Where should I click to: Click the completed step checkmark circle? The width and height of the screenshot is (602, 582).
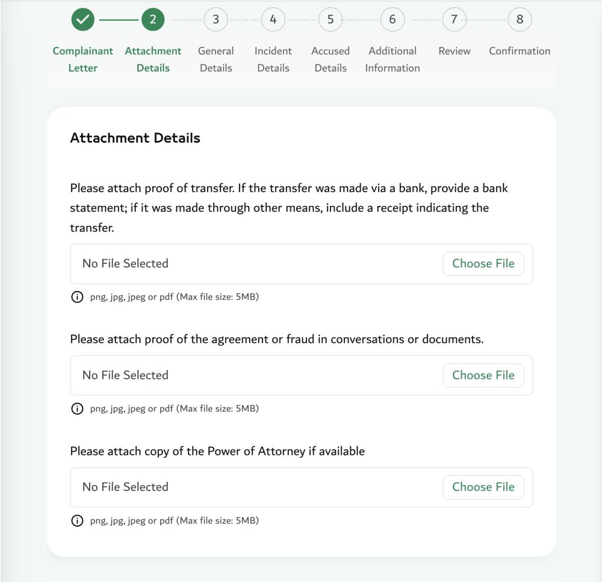point(82,19)
